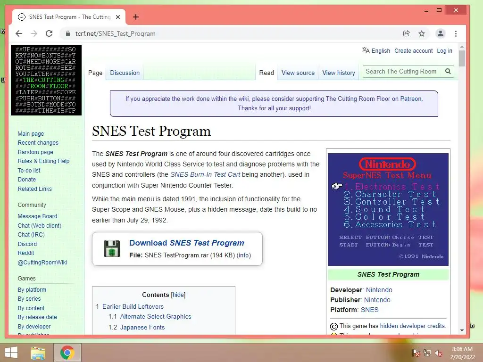483x362 pixels.
Task: Open Discord community link
Action: (x=27, y=244)
